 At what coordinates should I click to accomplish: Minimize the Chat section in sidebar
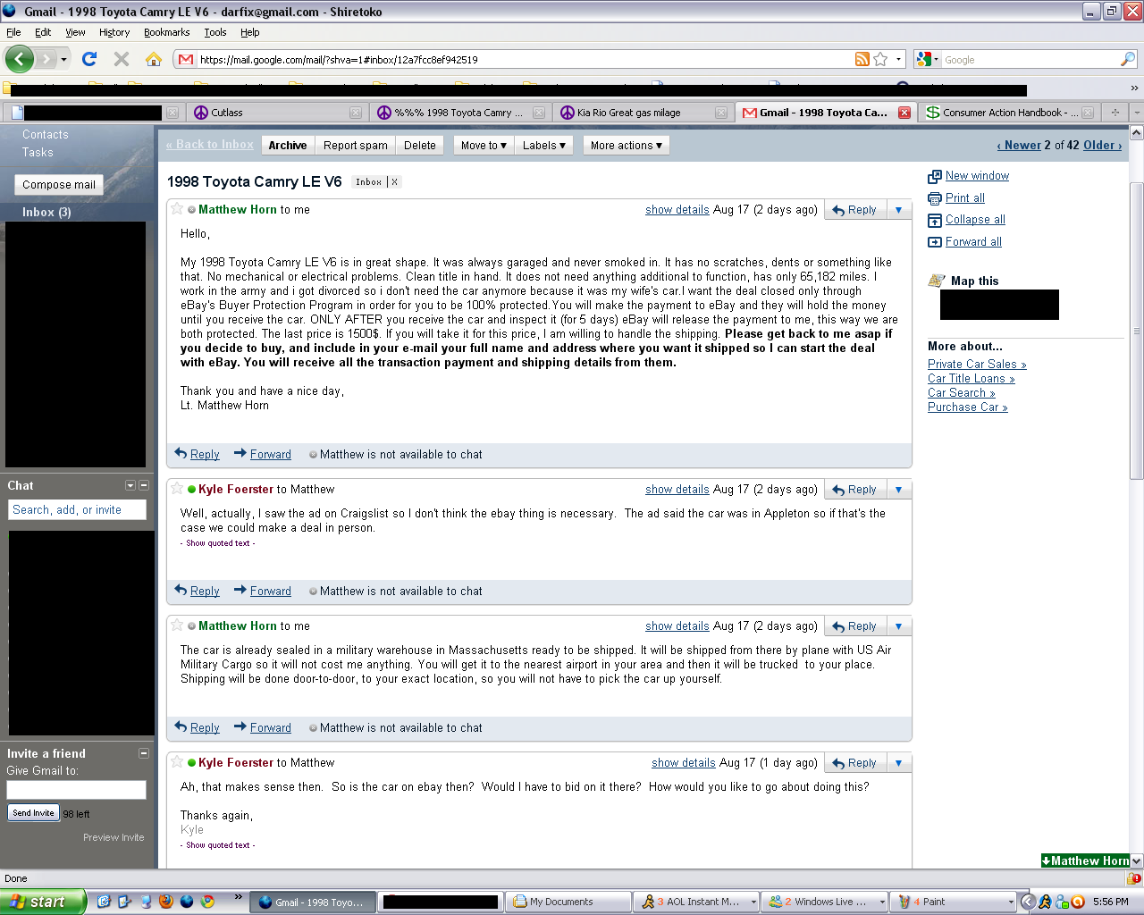(144, 485)
